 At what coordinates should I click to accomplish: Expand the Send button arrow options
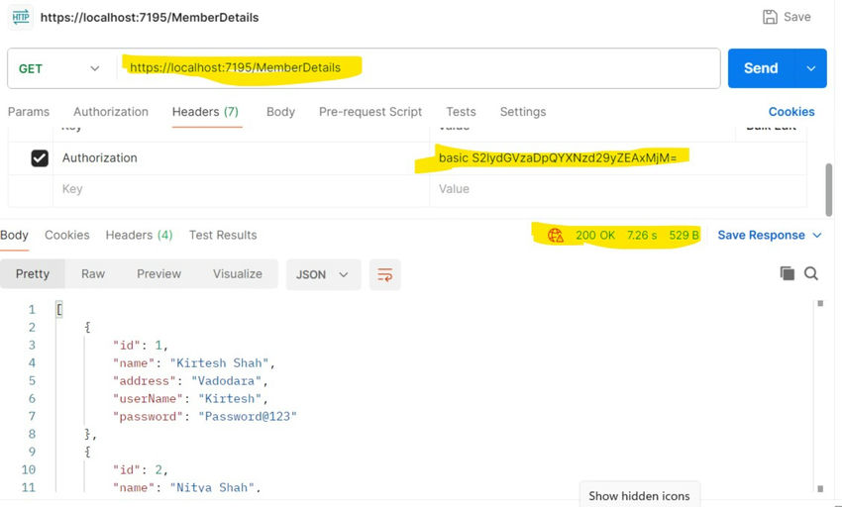pos(811,68)
